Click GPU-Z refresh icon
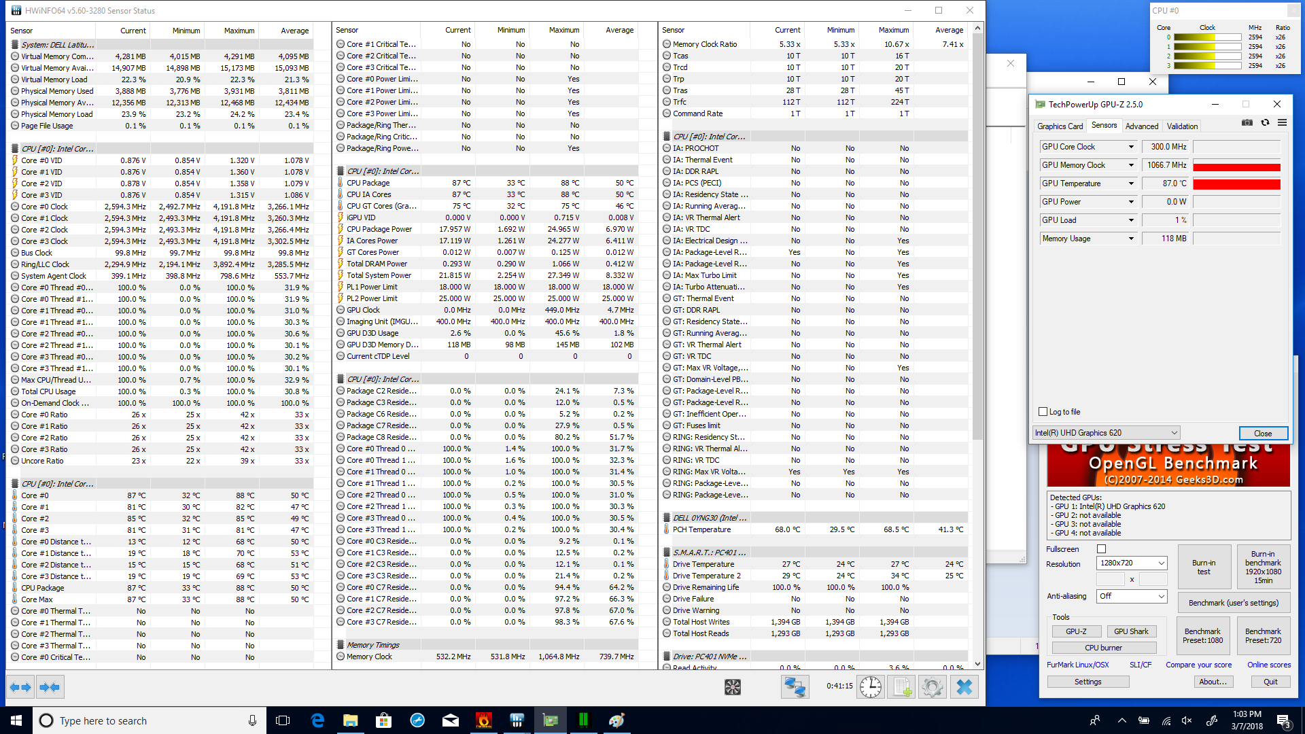The image size is (1305, 734). tap(1265, 123)
